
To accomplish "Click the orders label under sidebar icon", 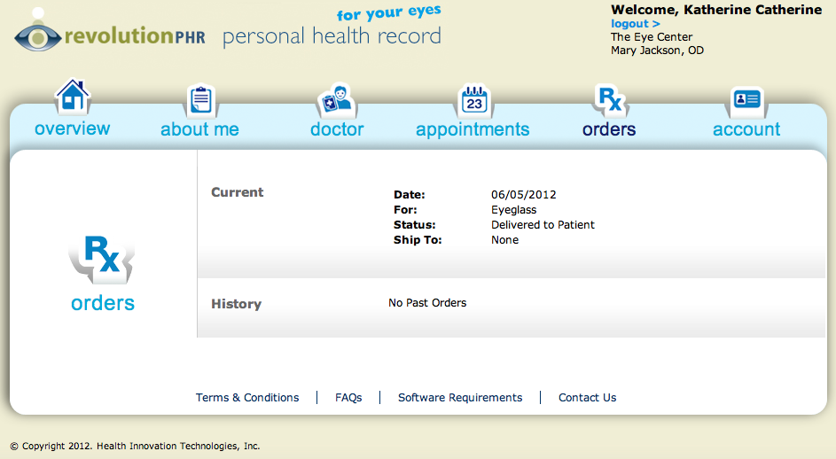I will 103,303.
